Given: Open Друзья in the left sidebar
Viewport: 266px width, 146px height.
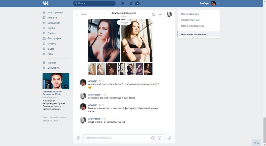Looking at the screenshot, I should pyautogui.click(x=51, y=28).
